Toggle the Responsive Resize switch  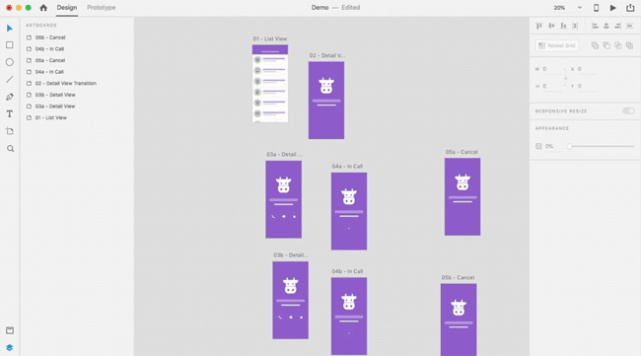[628, 110]
